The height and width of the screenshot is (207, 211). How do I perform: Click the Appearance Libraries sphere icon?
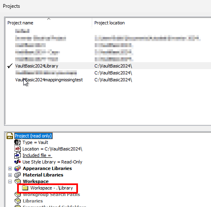(18, 168)
